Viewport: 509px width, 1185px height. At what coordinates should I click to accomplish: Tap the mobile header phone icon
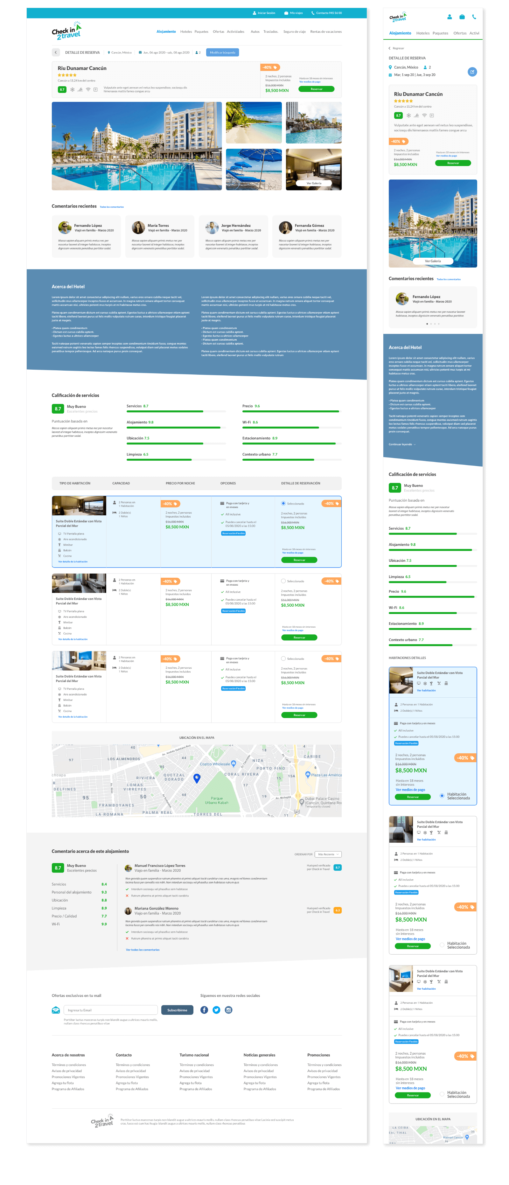point(474,17)
